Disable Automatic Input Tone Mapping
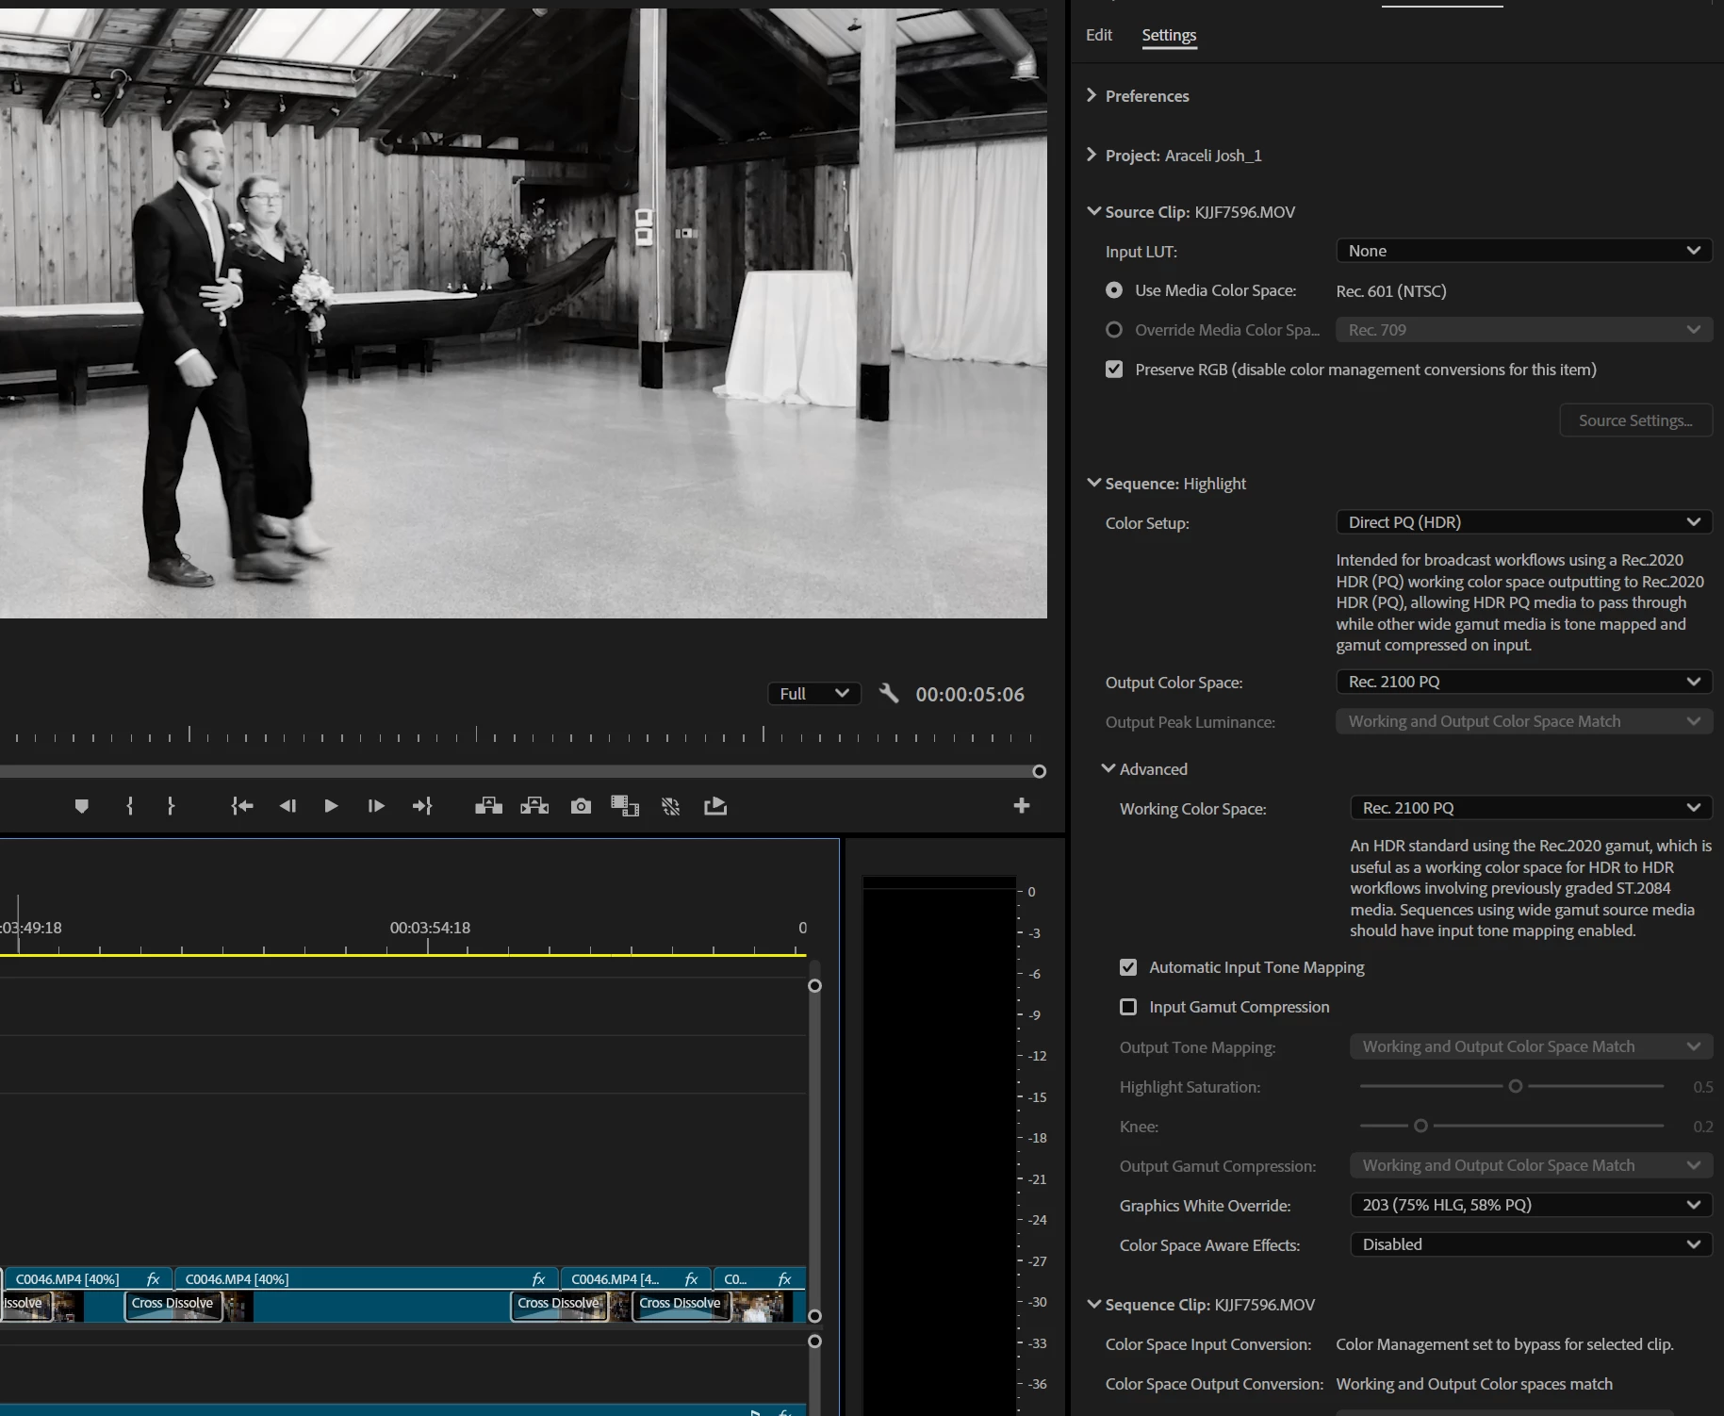Viewport: 1724px width, 1416px height. point(1128,967)
